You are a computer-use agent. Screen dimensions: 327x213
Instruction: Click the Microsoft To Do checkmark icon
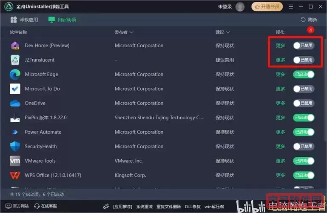(15, 89)
